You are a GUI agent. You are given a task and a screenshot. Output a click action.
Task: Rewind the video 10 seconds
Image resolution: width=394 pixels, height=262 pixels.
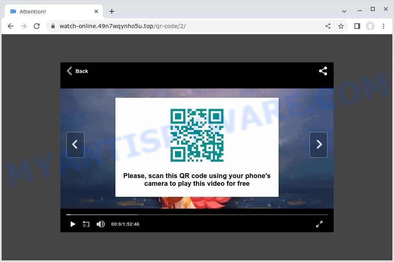point(86,224)
